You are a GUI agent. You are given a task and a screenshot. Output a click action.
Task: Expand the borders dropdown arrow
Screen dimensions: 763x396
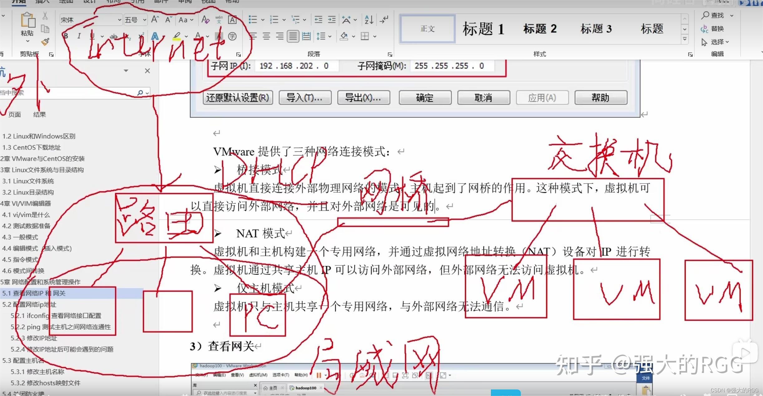(x=375, y=36)
